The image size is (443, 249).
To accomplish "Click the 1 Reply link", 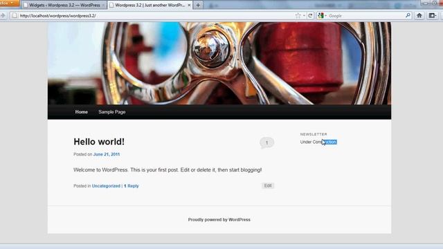I will coord(132,186).
